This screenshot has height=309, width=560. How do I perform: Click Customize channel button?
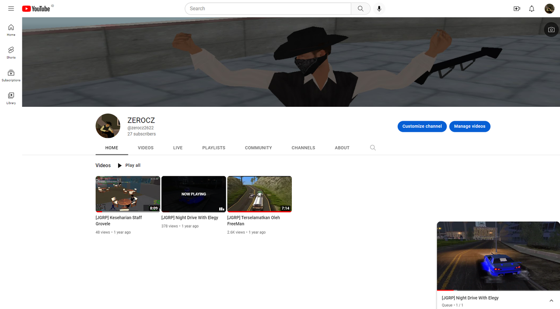tap(422, 126)
